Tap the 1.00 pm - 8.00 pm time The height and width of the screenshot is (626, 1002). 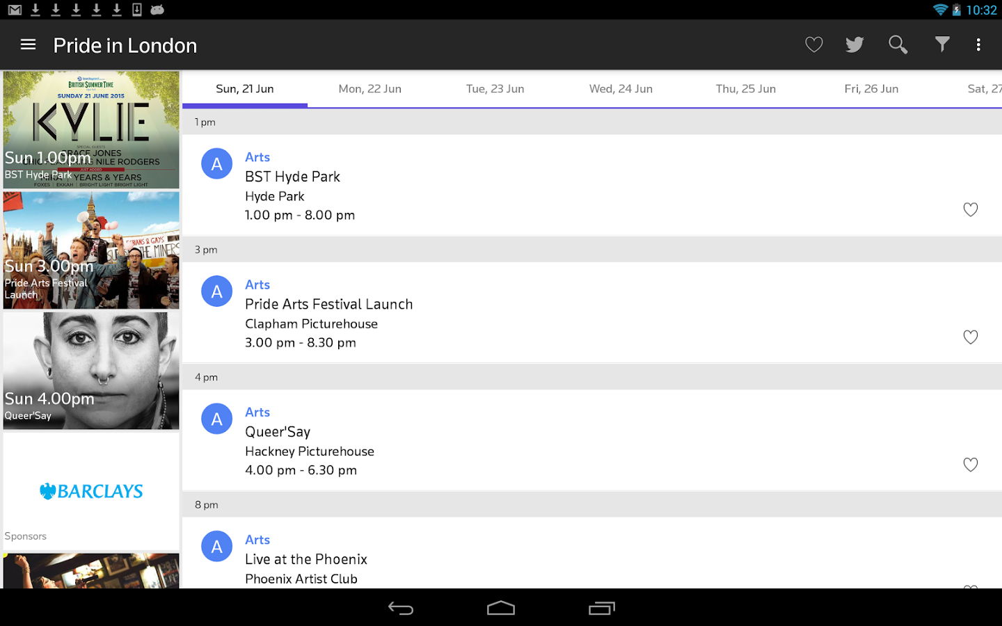[300, 215]
